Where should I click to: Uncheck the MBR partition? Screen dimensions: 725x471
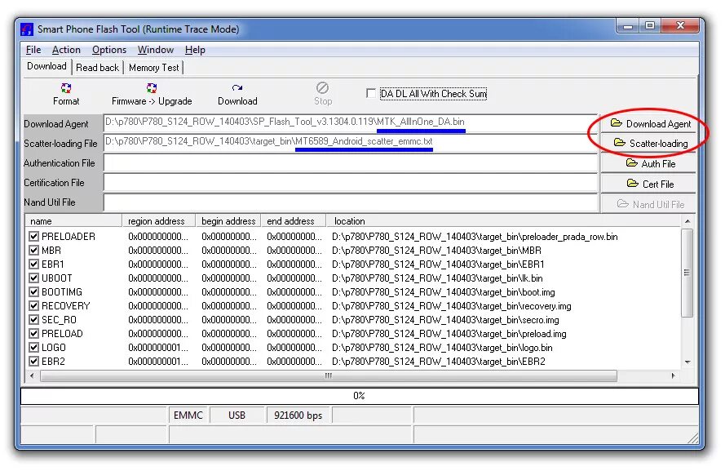click(x=33, y=251)
